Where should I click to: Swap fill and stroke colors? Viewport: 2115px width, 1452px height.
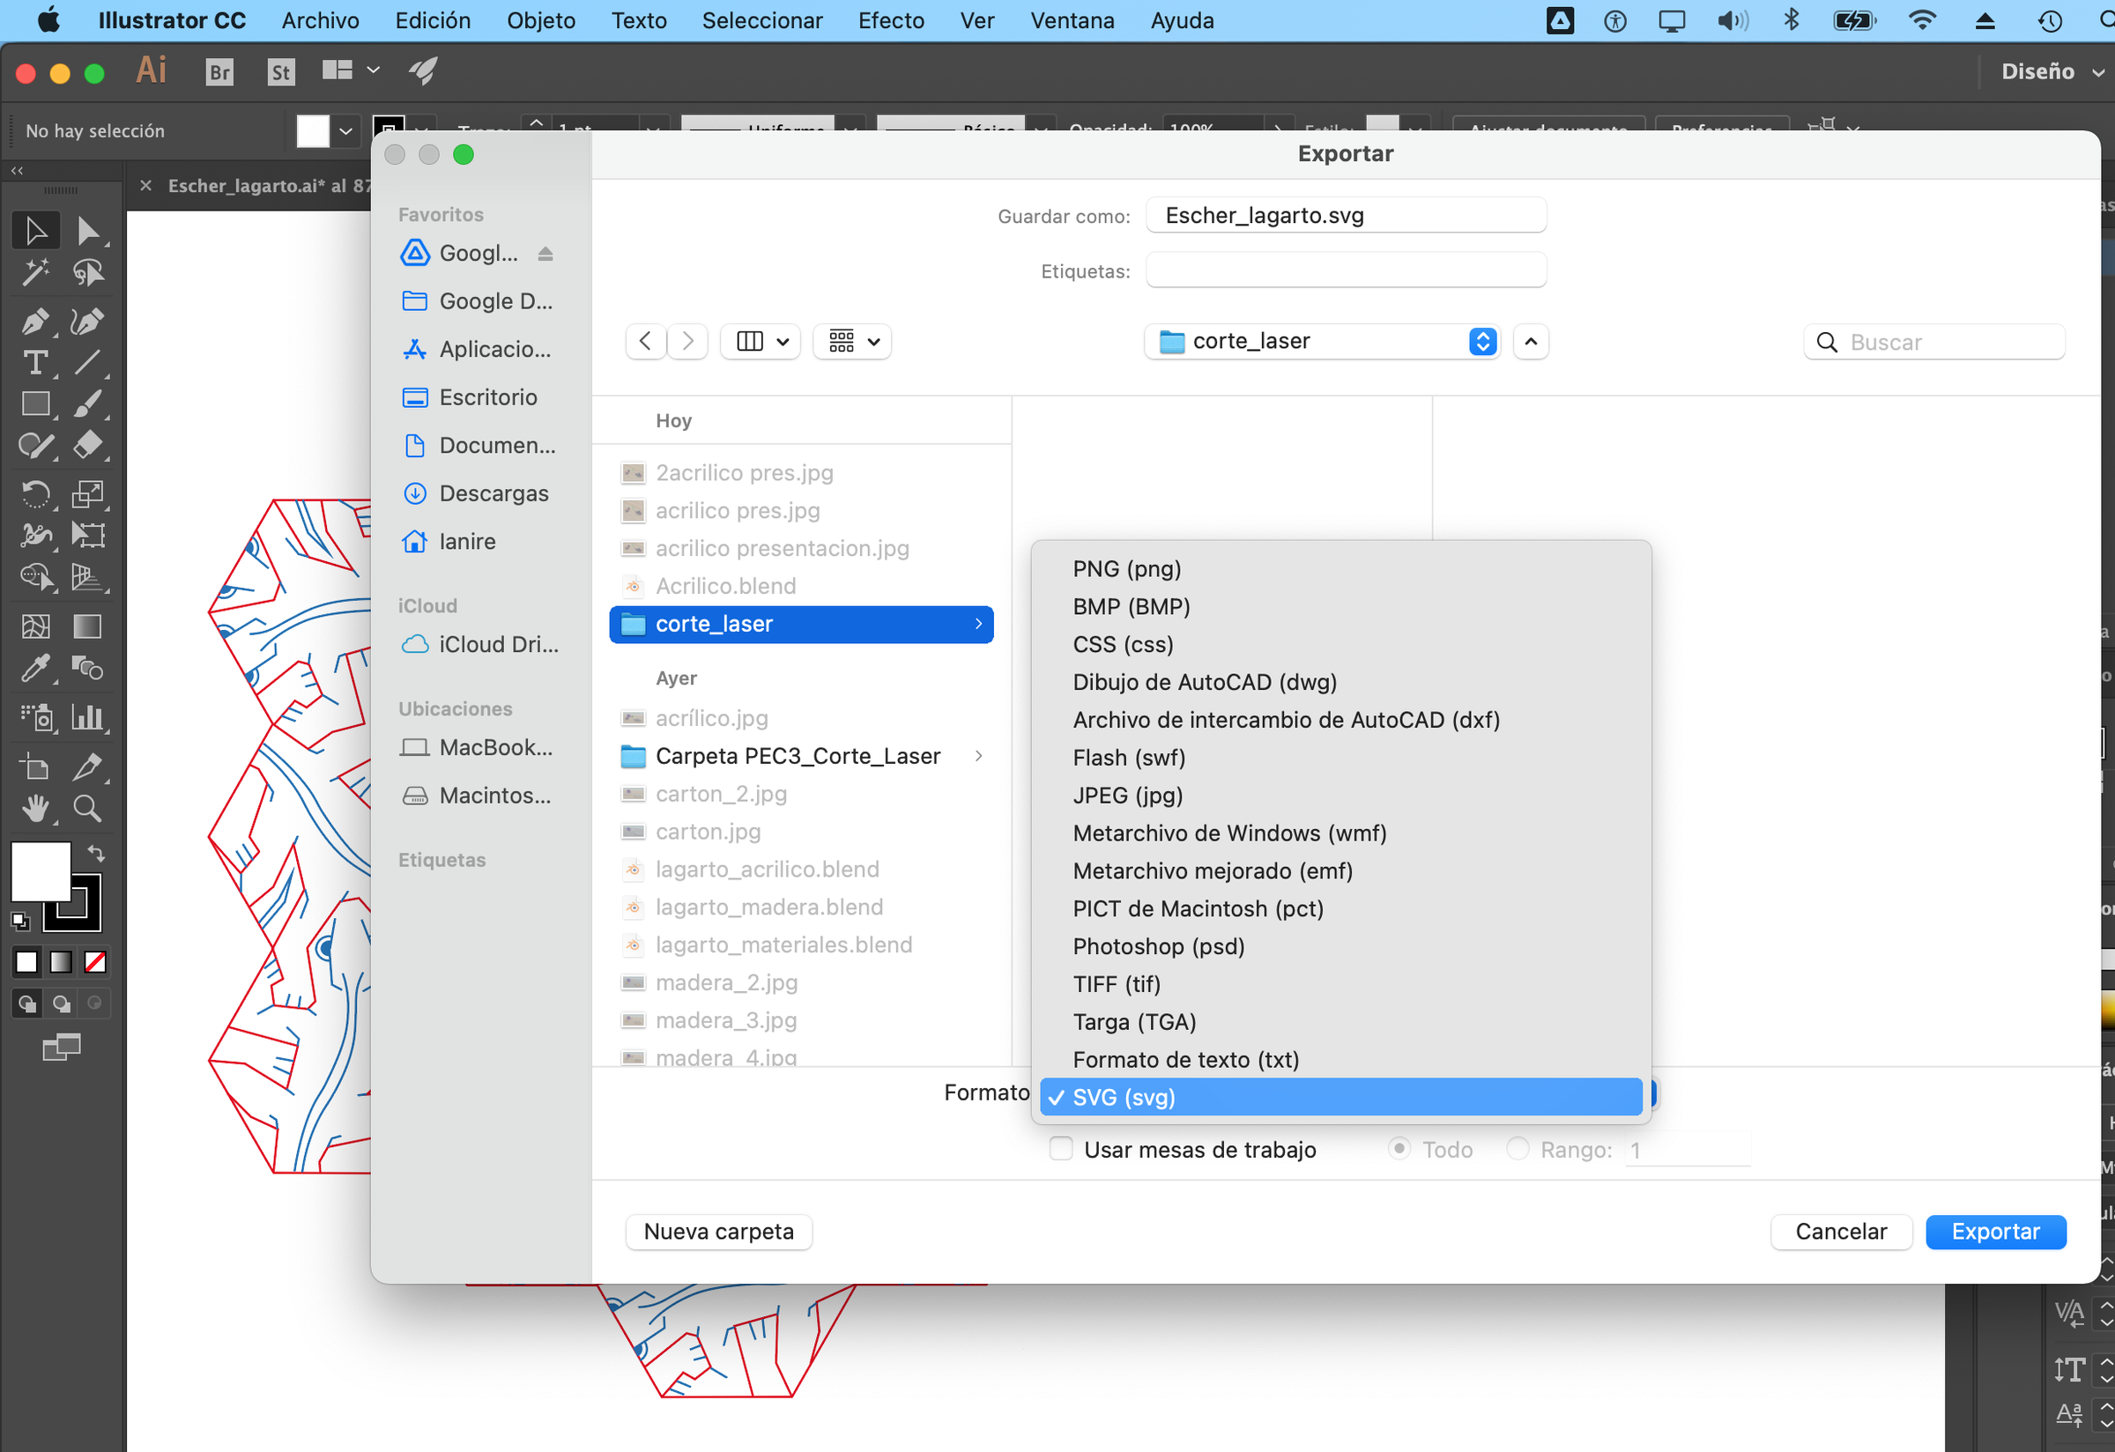coord(95,854)
